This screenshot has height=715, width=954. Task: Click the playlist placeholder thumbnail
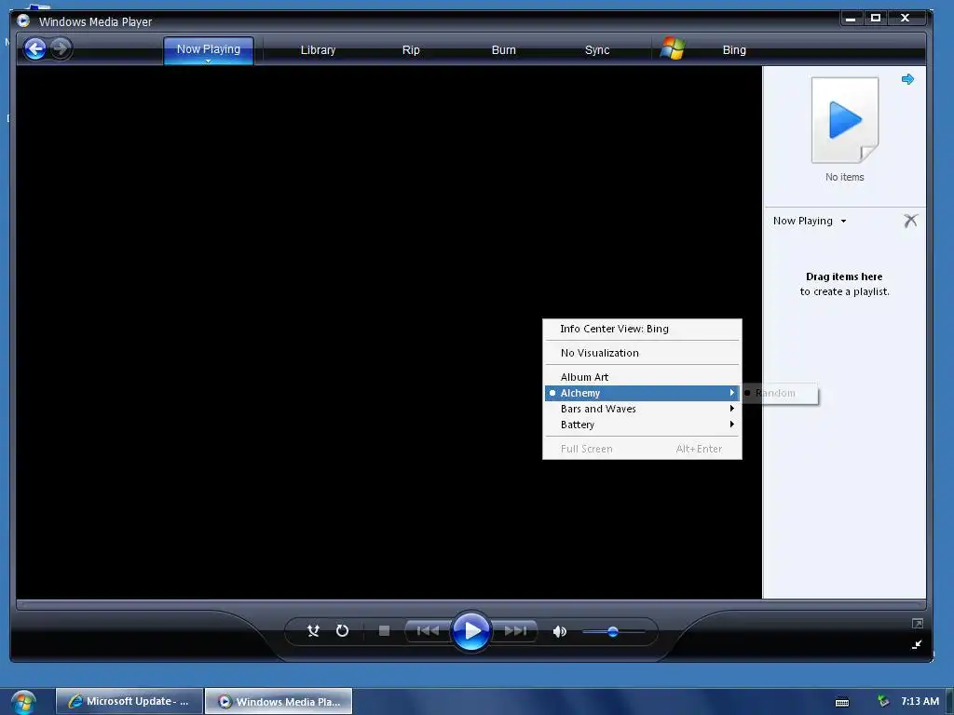[845, 120]
